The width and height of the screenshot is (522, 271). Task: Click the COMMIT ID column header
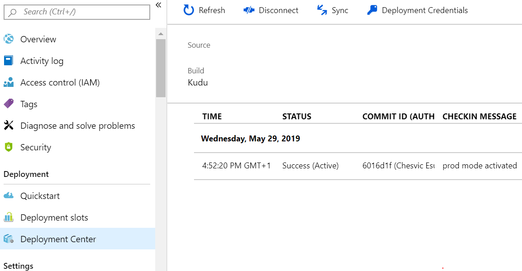[398, 117]
